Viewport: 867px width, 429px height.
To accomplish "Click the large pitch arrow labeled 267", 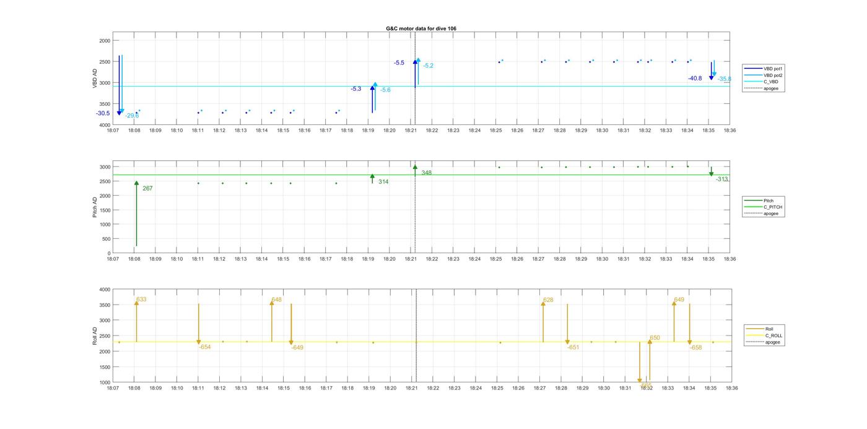I will 136,214.
